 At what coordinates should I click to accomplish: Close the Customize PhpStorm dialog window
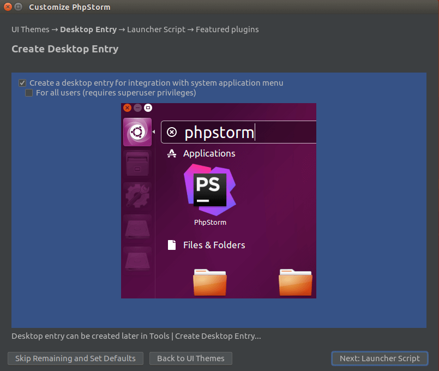tap(7, 7)
